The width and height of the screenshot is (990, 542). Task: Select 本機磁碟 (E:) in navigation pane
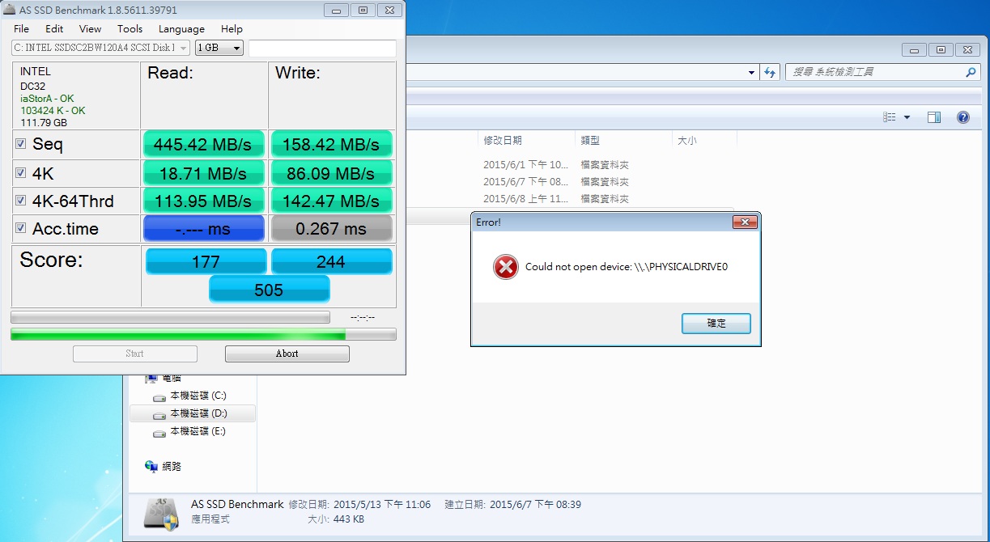pos(198,431)
